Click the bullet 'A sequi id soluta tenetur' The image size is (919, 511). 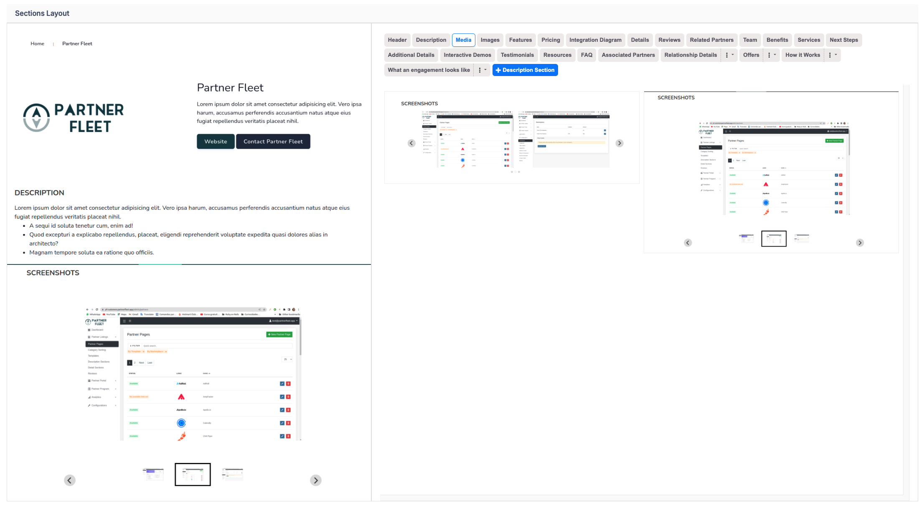(x=81, y=226)
